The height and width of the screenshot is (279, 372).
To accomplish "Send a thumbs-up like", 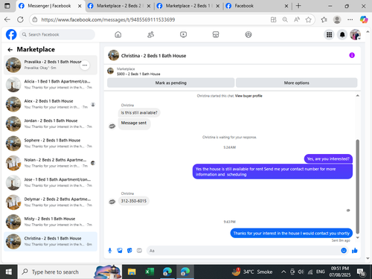I will [x=355, y=251].
